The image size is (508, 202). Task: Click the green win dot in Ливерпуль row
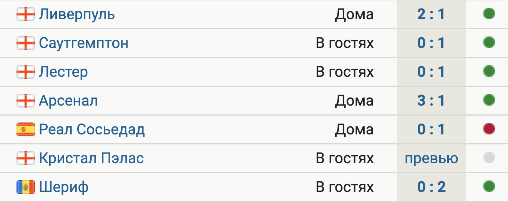point(489,14)
